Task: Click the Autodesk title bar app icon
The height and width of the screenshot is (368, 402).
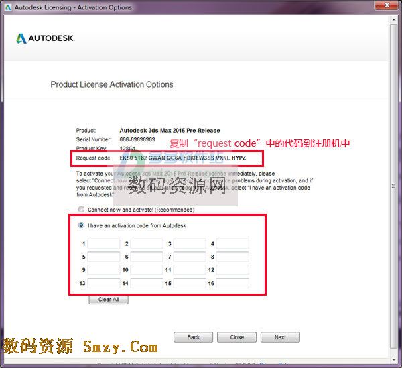Action: click(x=8, y=7)
